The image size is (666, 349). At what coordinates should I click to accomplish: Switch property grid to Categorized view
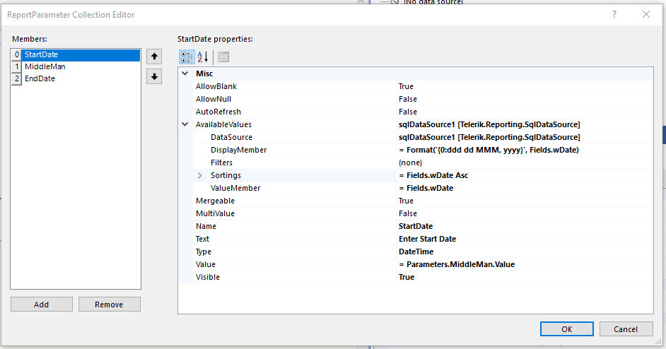[x=187, y=57]
